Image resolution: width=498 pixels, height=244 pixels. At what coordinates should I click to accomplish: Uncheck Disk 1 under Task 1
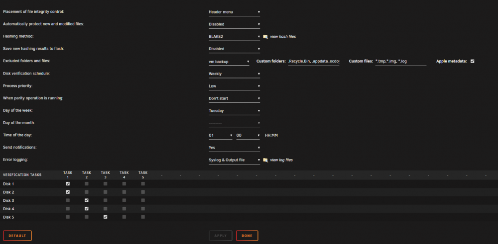point(68,184)
